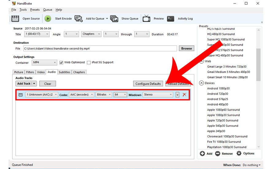Open the Bitrate mode dropdown

pos(104,95)
